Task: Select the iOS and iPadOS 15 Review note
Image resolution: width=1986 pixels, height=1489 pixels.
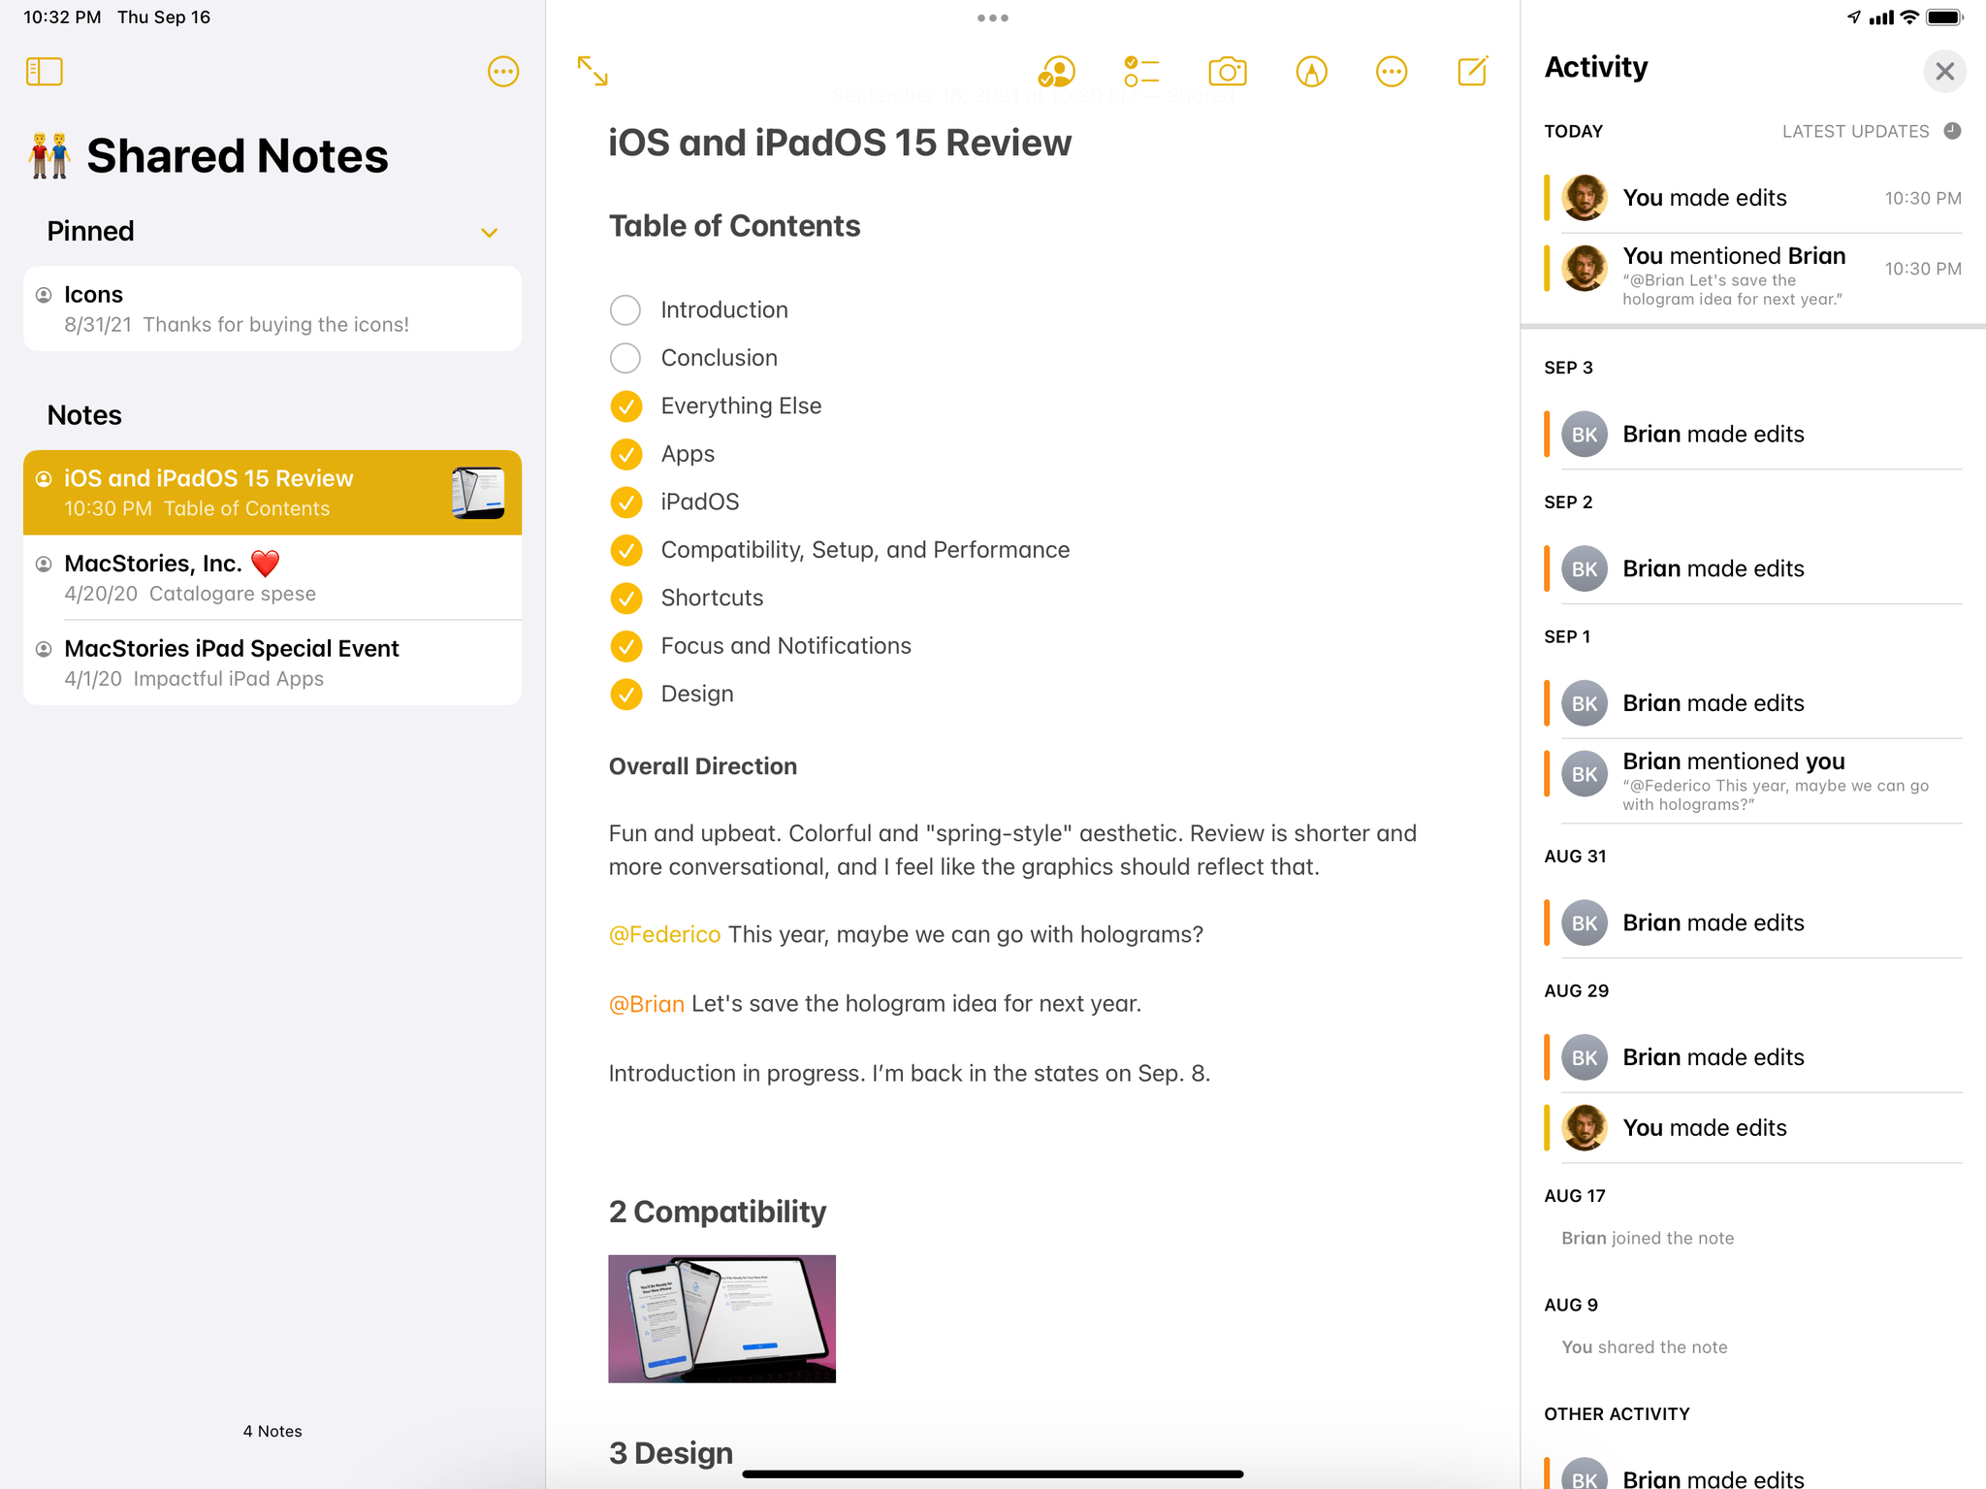Action: (x=272, y=493)
